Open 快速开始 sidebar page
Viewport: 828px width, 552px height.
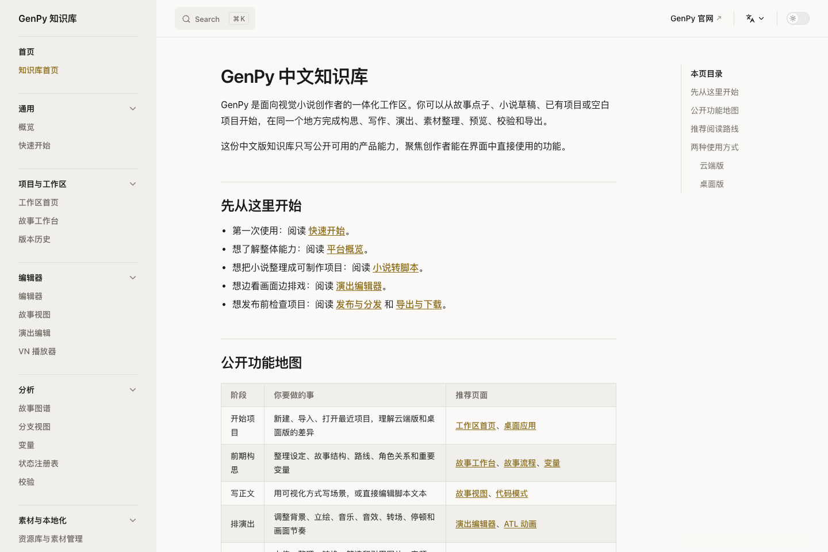tap(34, 145)
